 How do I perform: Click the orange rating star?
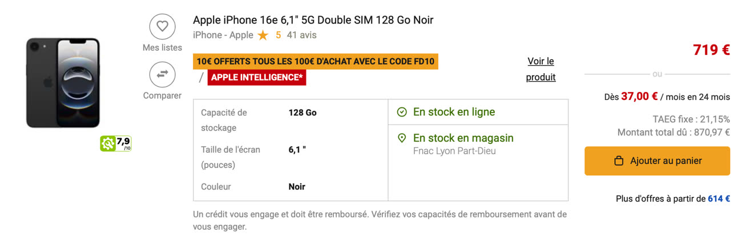(x=263, y=35)
